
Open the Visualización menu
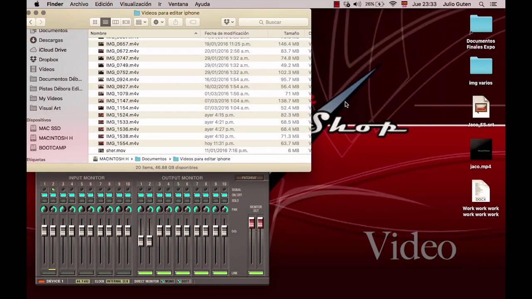135,4
